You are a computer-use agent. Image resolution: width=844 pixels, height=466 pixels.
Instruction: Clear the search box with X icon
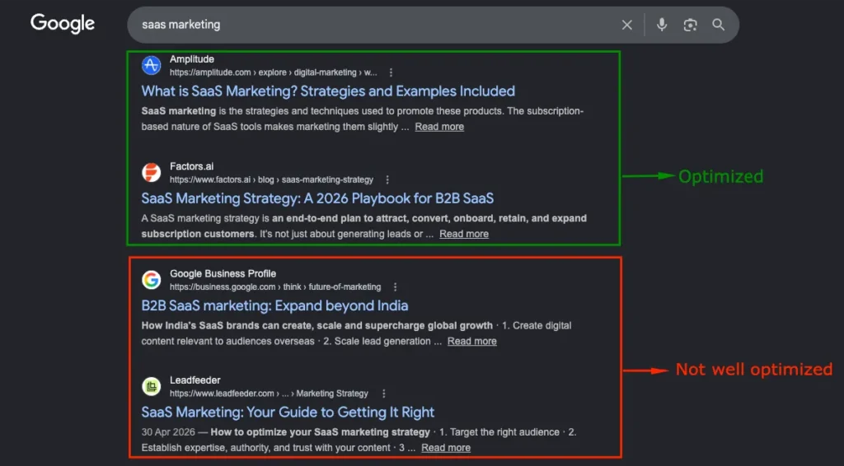coord(627,25)
